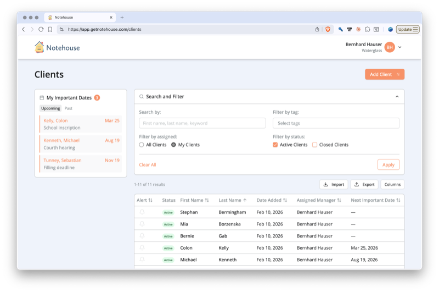439x292 pixels.
Task: Switch to the Upcoming dates tab
Action: [50, 108]
